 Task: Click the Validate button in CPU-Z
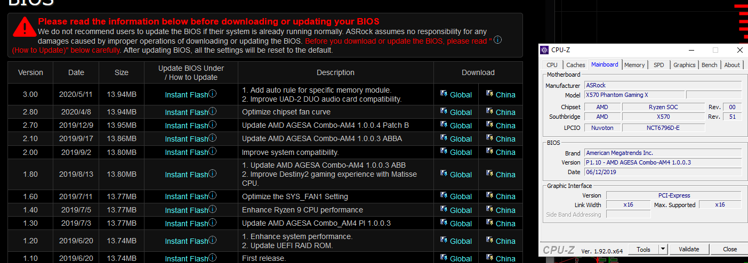(688, 249)
